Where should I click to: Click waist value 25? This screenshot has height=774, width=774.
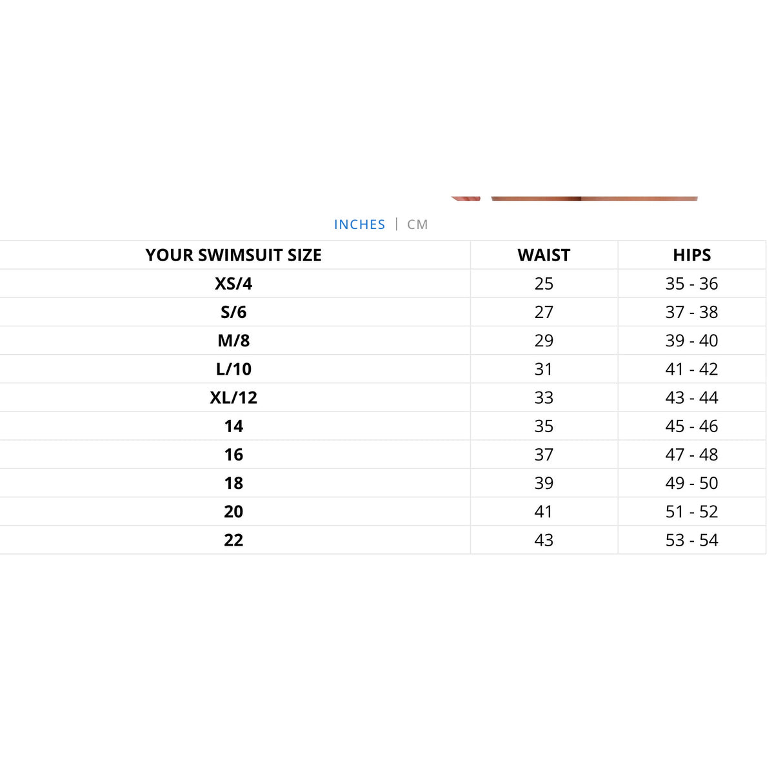[x=544, y=283]
